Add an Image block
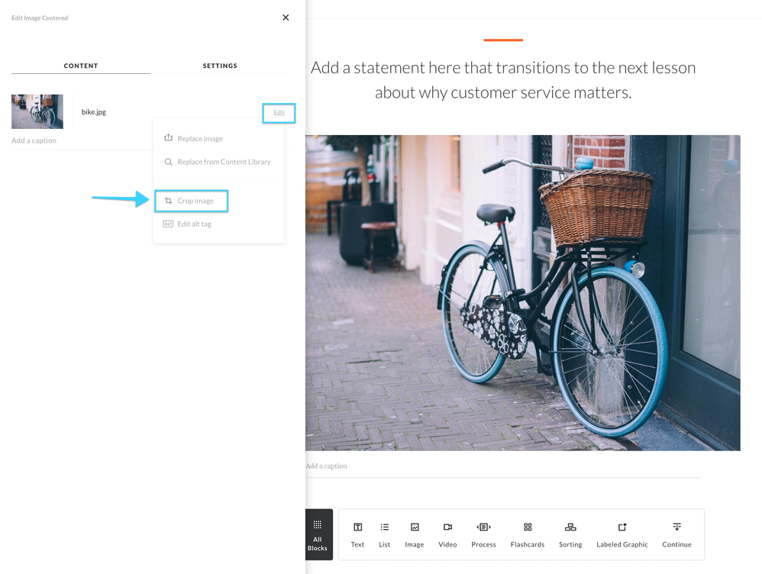This screenshot has width=762, height=574. coord(415,534)
